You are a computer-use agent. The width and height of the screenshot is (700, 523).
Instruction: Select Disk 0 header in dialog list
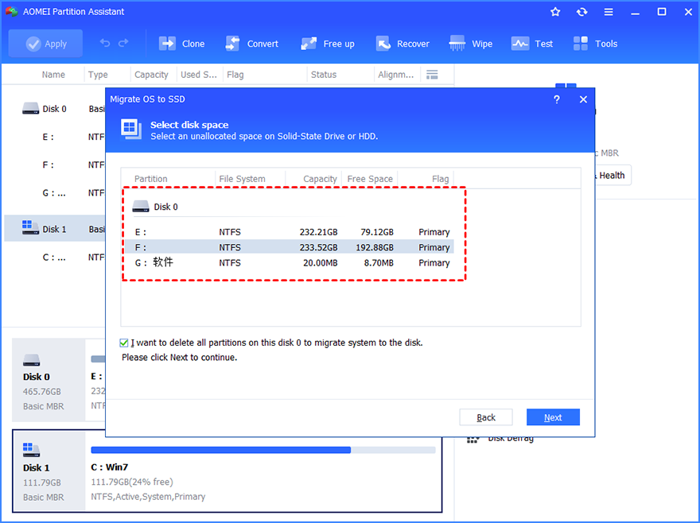155,207
